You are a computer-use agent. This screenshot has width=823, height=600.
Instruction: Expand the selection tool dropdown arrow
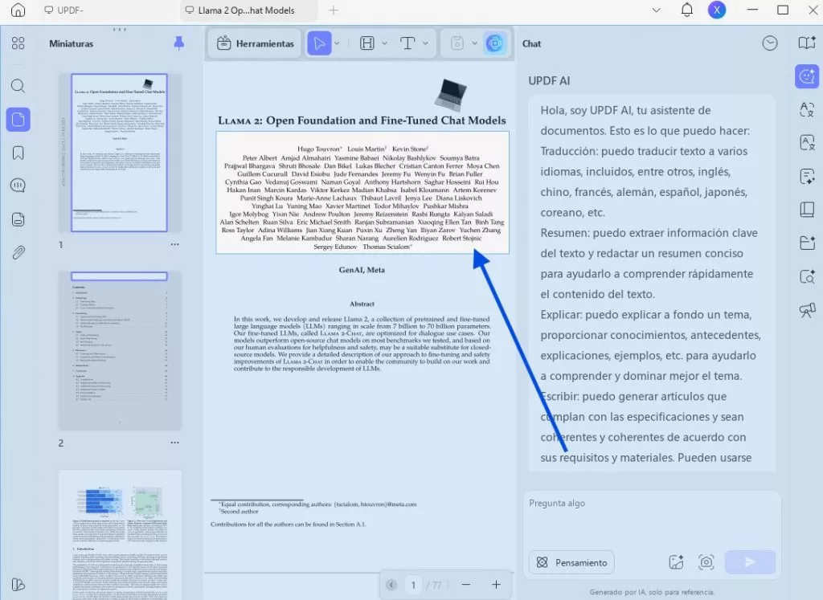(337, 43)
